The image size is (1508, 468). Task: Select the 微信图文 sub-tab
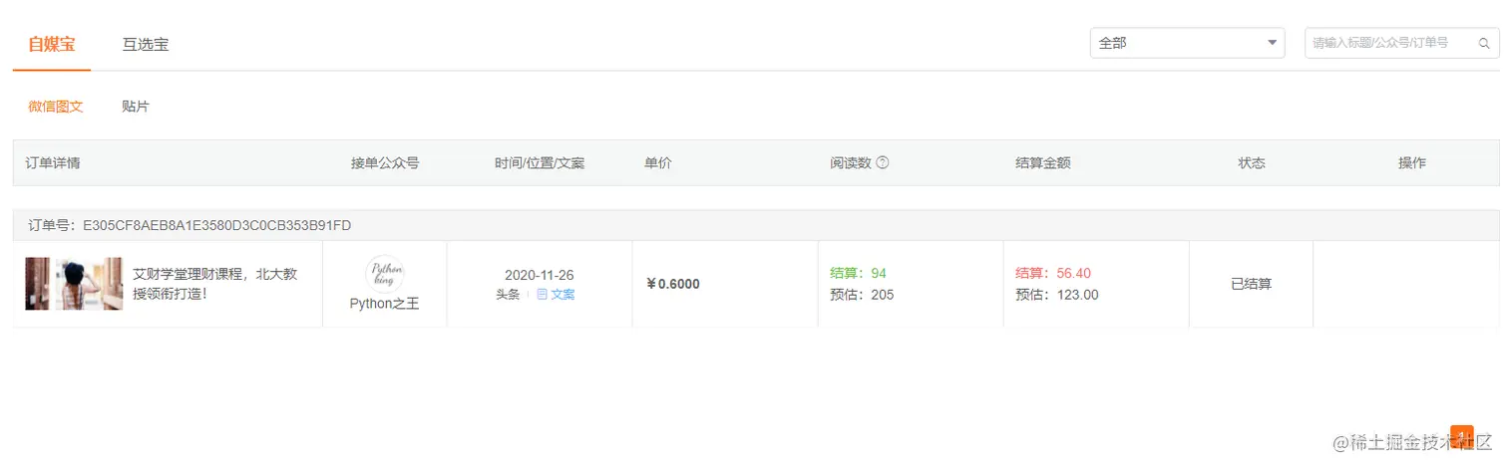[55, 106]
